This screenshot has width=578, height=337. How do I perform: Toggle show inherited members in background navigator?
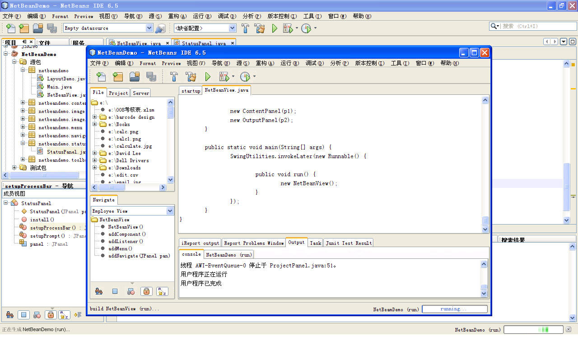[10, 315]
